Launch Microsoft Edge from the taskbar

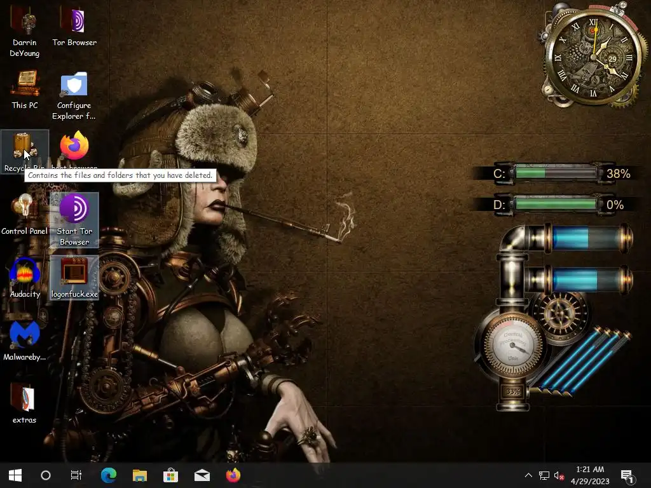point(109,475)
